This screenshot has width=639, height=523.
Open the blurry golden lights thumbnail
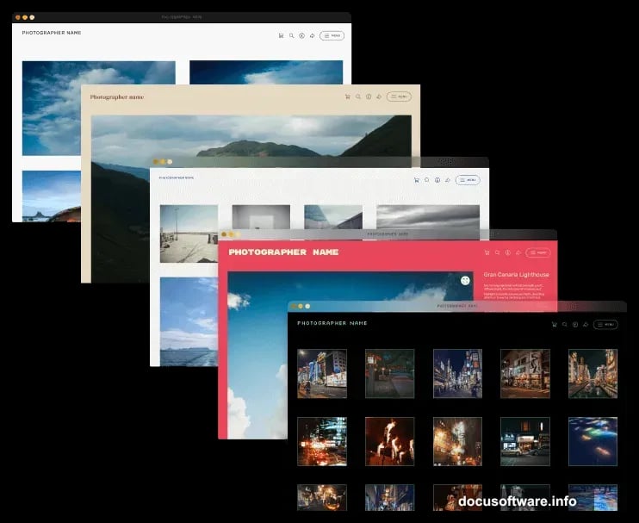tap(457, 441)
